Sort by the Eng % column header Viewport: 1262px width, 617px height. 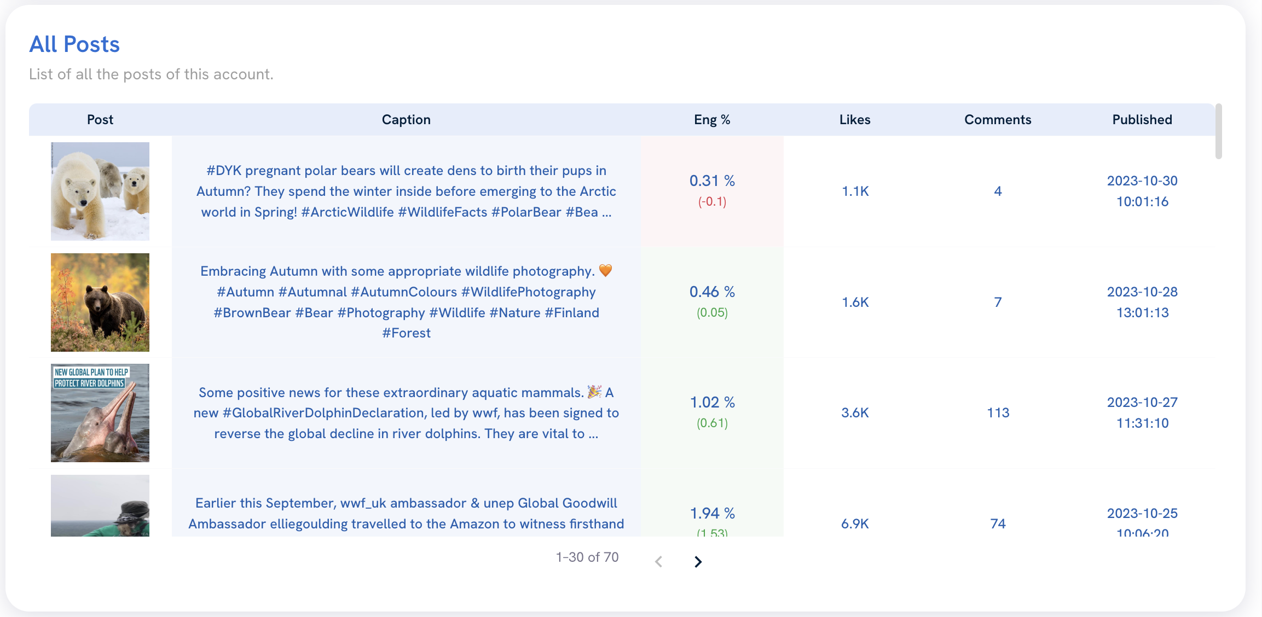click(x=712, y=120)
